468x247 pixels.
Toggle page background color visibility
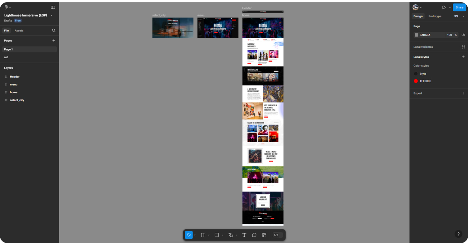(463, 35)
